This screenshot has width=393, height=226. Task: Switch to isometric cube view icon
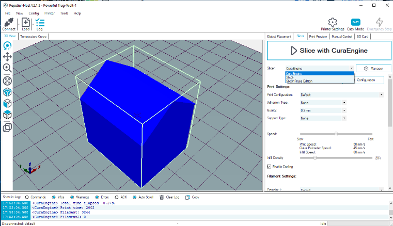coord(7,92)
